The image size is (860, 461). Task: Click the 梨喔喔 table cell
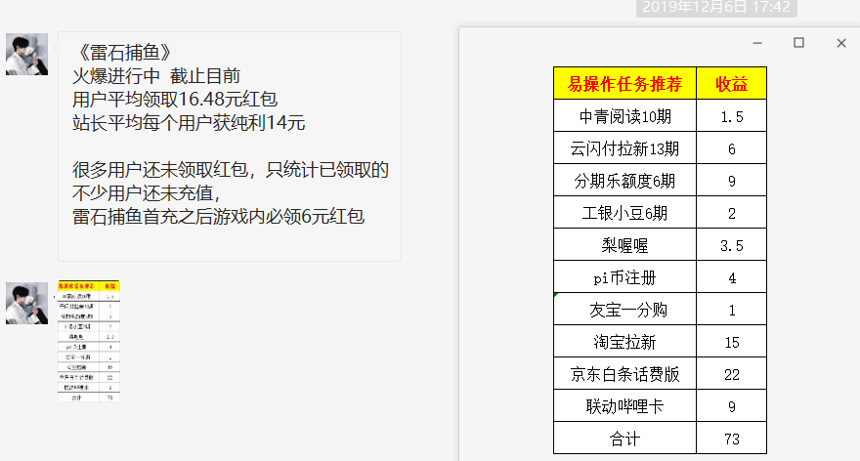624,245
